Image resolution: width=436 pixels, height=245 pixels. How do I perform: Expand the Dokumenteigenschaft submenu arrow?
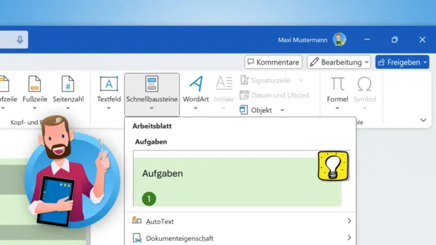[349, 238]
